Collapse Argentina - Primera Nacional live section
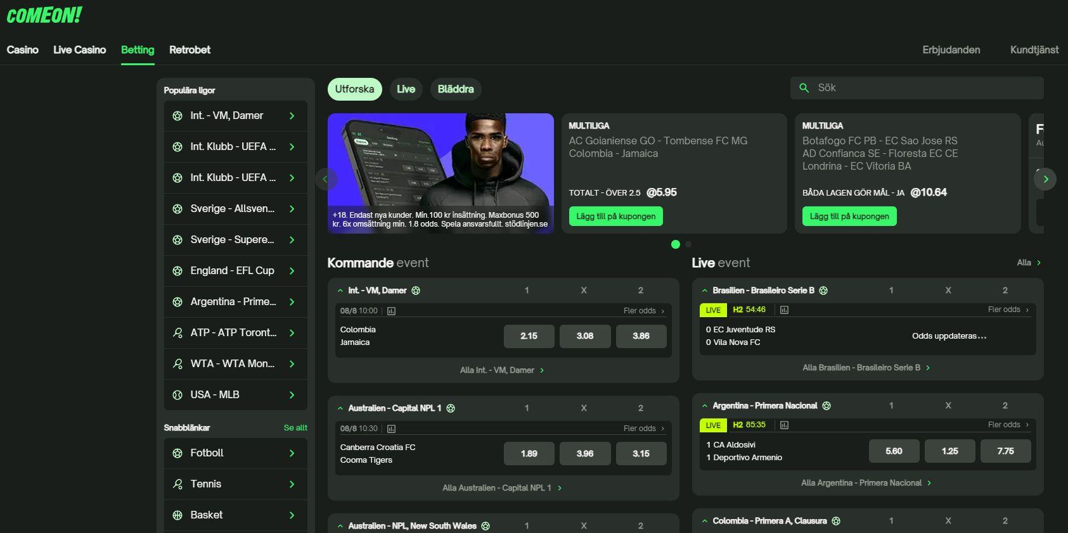Viewport: 1068px width, 533px height. click(x=704, y=406)
